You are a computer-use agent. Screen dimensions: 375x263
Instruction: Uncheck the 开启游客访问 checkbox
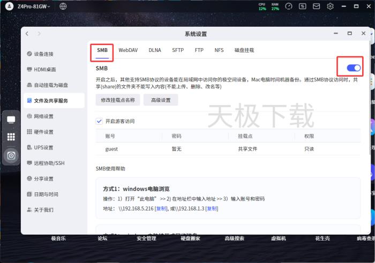[x=99, y=121]
